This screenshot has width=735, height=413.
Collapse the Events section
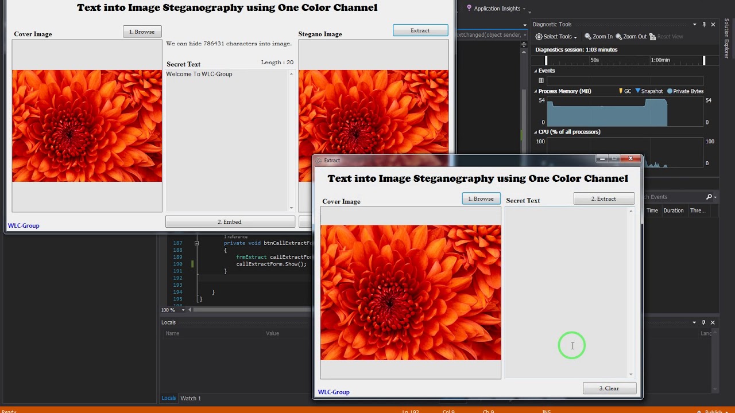point(536,71)
